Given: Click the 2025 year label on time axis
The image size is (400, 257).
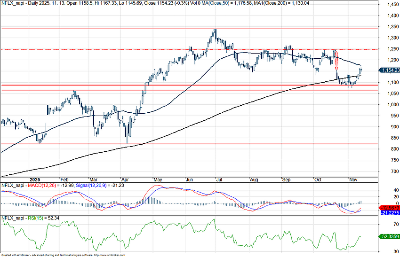Looking at the screenshot, I should pyautogui.click(x=34, y=179).
